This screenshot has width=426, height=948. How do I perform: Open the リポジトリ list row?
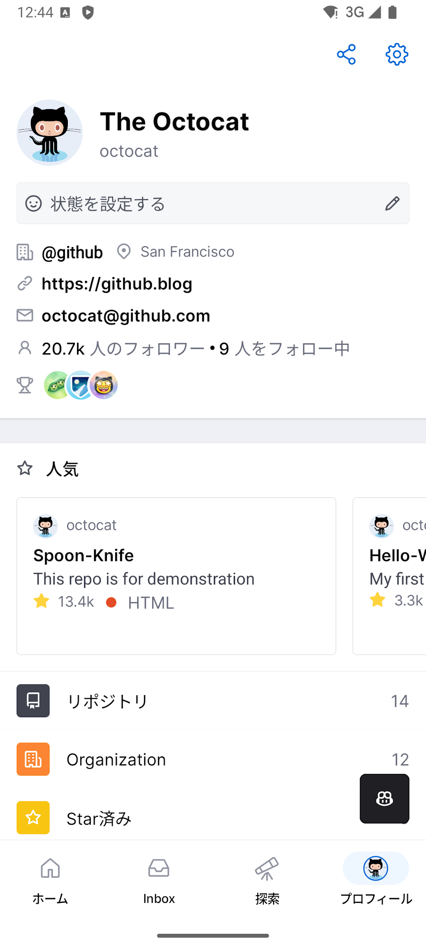pos(213,701)
